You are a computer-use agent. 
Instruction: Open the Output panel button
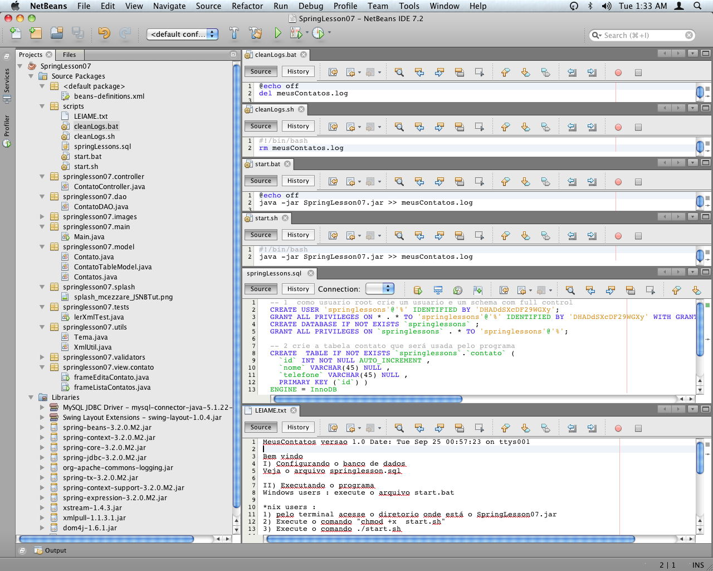tap(51, 550)
